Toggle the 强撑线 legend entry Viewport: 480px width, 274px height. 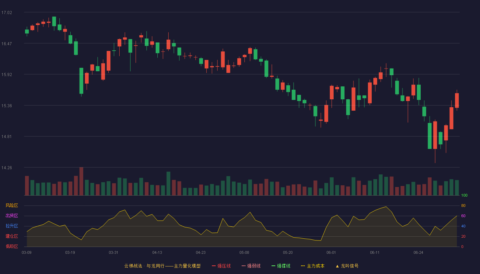tap(281, 266)
